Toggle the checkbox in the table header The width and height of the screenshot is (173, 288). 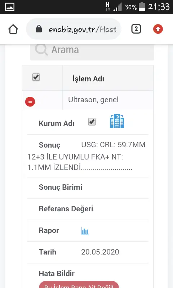[36, 77]
